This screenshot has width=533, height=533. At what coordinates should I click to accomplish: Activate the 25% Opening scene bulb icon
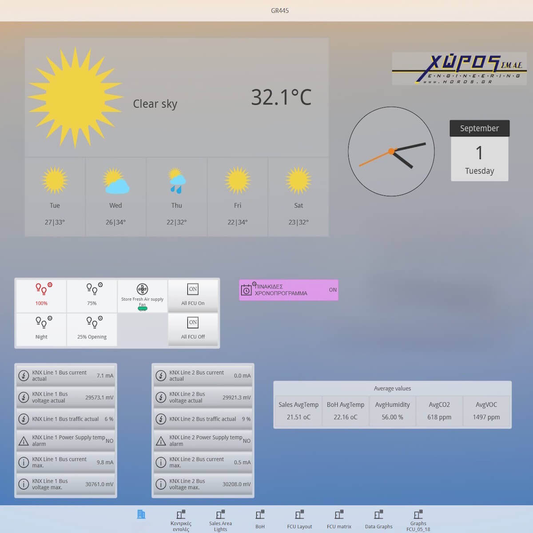pyautogui.click(x=94, y=322)
